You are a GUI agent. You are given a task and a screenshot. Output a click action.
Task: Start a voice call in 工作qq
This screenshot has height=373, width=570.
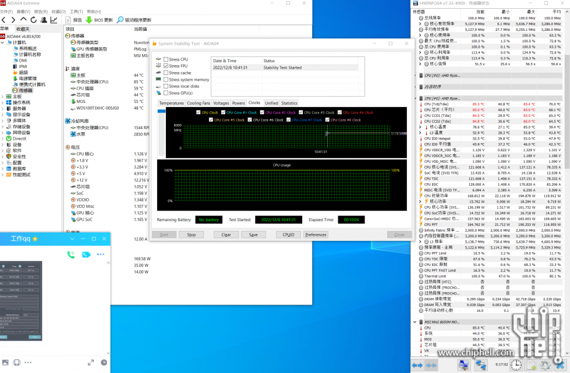pos(71,255)
